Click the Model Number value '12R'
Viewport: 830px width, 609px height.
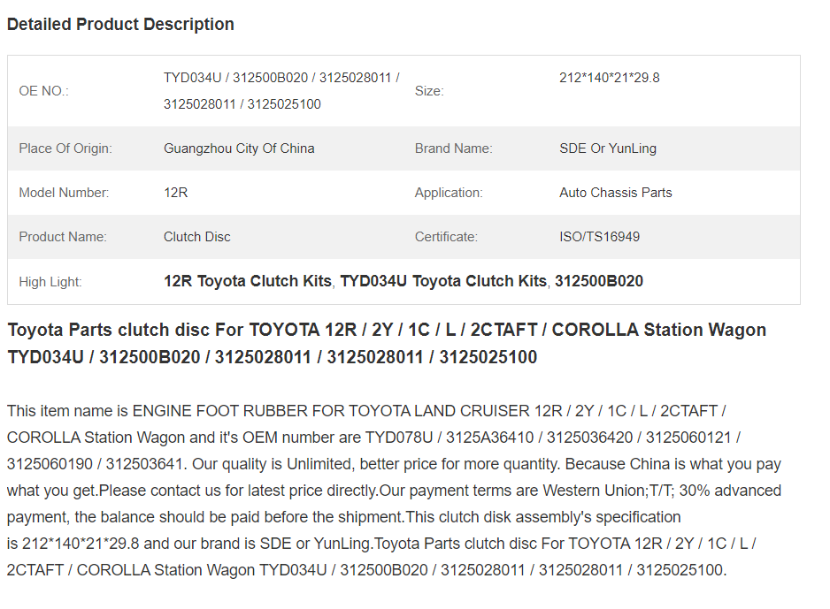coord(176,193)
